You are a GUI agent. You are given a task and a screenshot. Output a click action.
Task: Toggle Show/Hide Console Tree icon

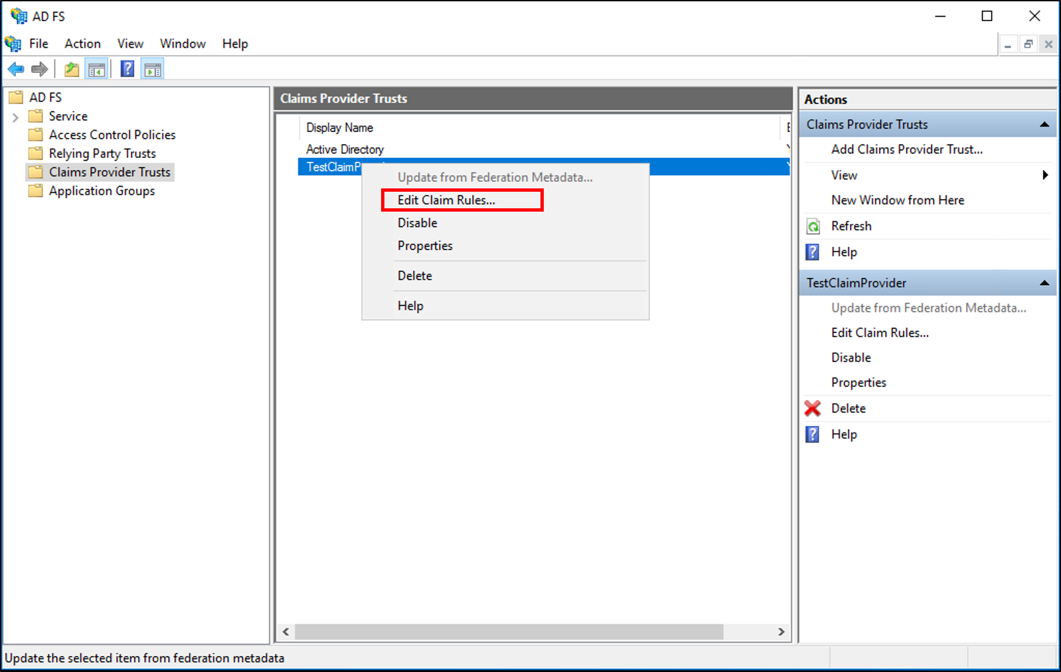pos(97,69)
